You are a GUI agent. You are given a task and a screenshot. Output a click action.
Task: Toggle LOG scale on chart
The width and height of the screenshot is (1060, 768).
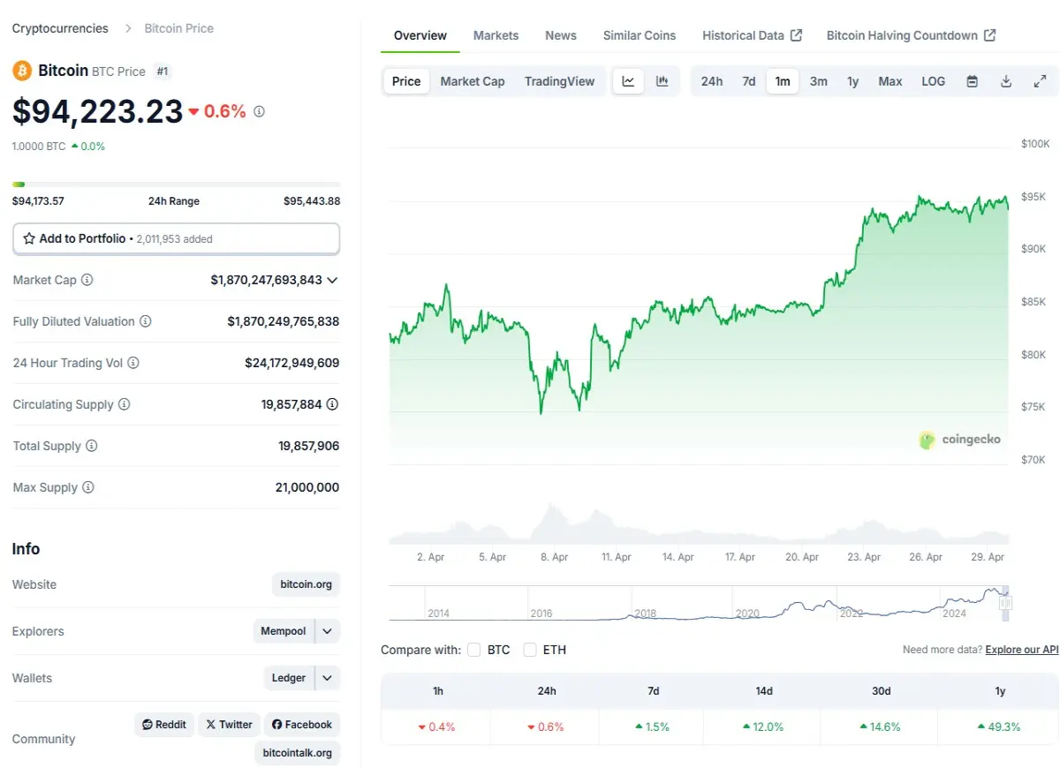click(x=934, y=81)
